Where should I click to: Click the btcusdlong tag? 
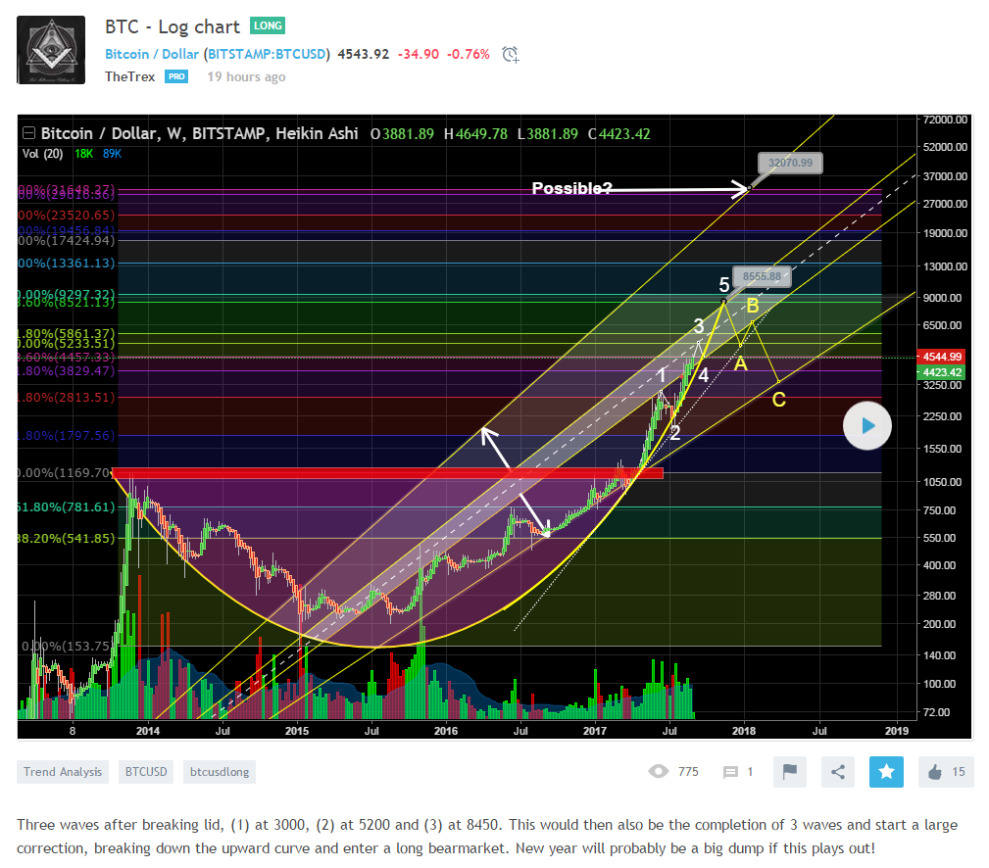tap(220, 772)
